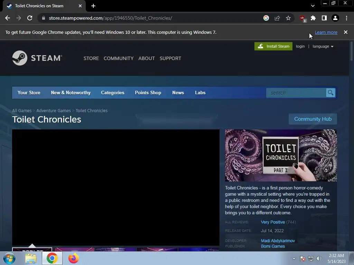Open the Chrome profile icon
354x265 pixels.
(x=335, y=18)
